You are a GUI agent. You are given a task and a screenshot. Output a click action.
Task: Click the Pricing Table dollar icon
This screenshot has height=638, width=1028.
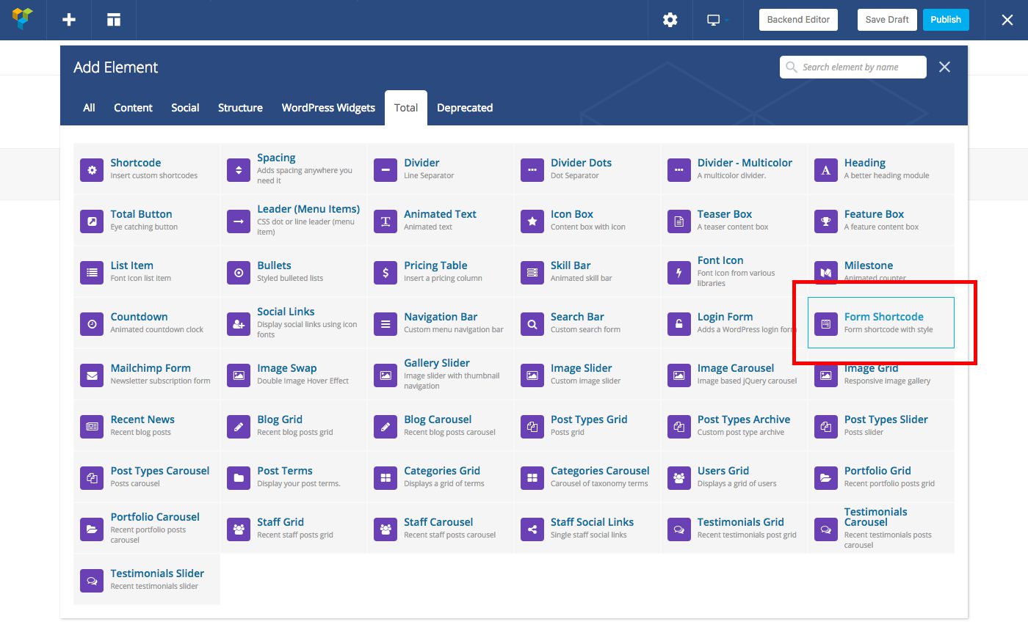click(x=385, y=272)
